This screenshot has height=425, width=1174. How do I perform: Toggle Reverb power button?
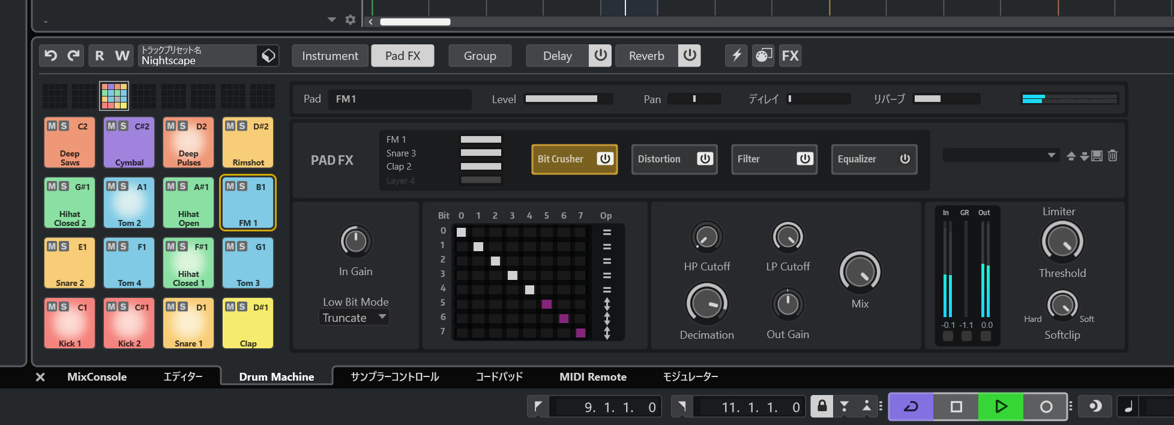(x=690, y=56)
